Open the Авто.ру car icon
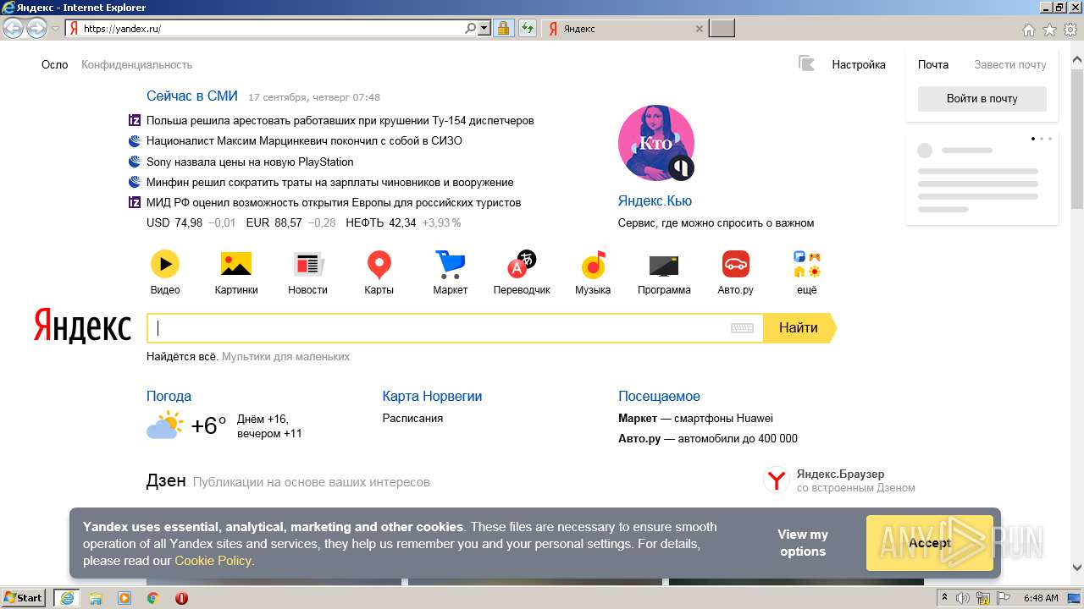Viewport: 1084px width, 609px height. pyautogui.click(x=736, y=264)
